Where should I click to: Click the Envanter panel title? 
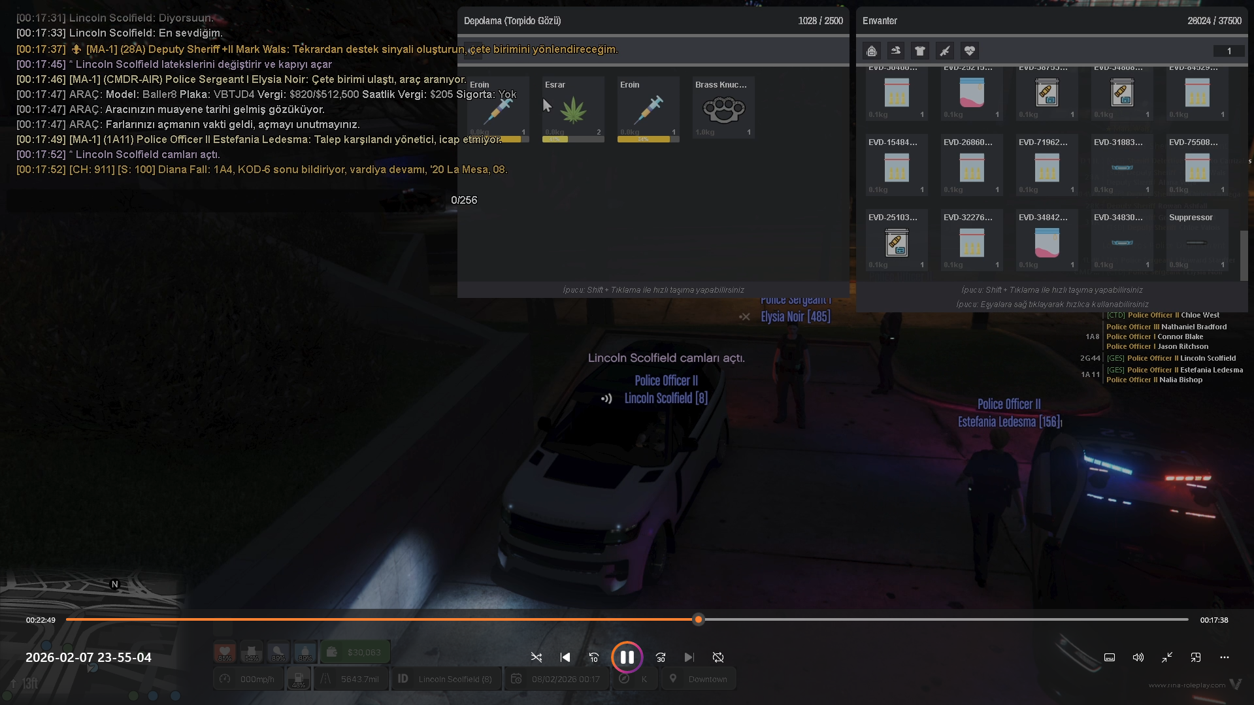click(880, 21)
